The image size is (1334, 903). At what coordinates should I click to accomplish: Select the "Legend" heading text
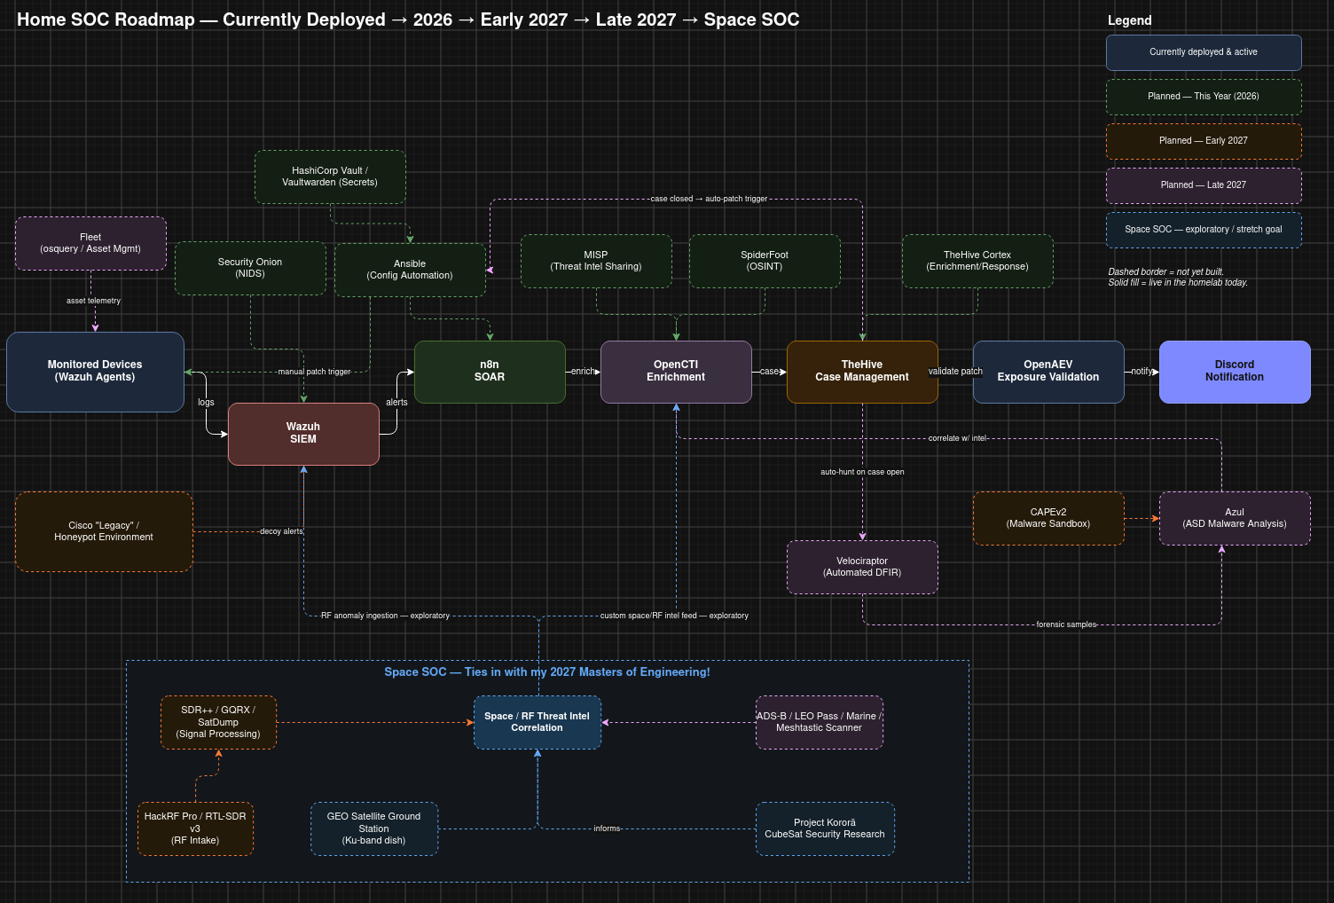1130,20
